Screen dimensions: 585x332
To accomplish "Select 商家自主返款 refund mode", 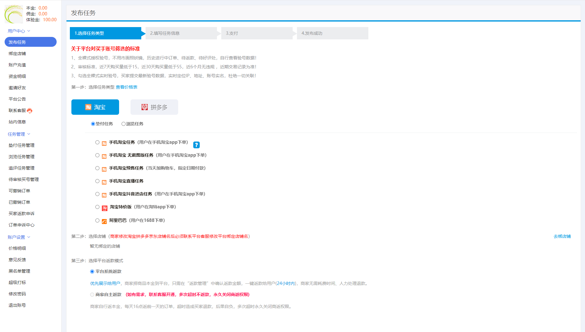I will pos(92,294).
